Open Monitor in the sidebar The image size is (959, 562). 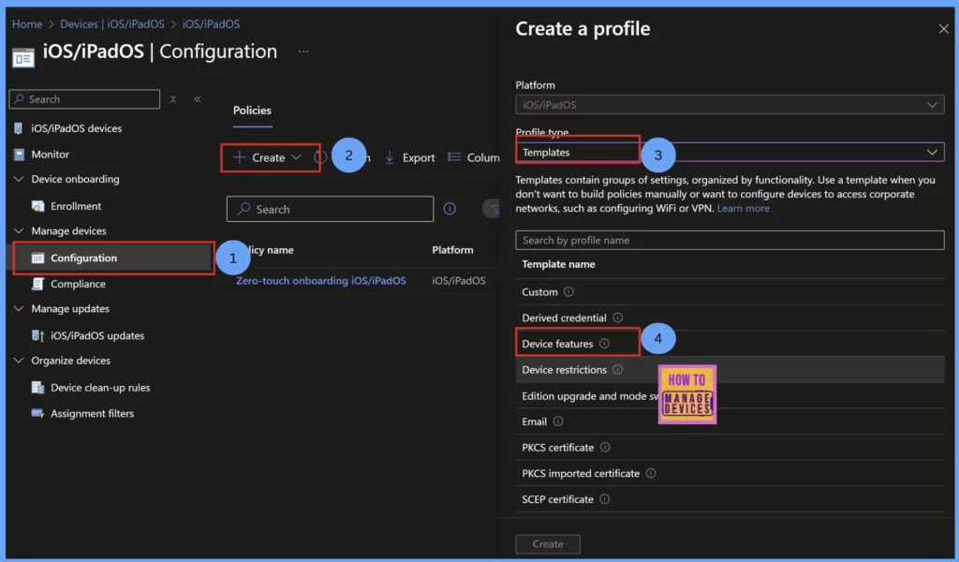pos(51,155)
